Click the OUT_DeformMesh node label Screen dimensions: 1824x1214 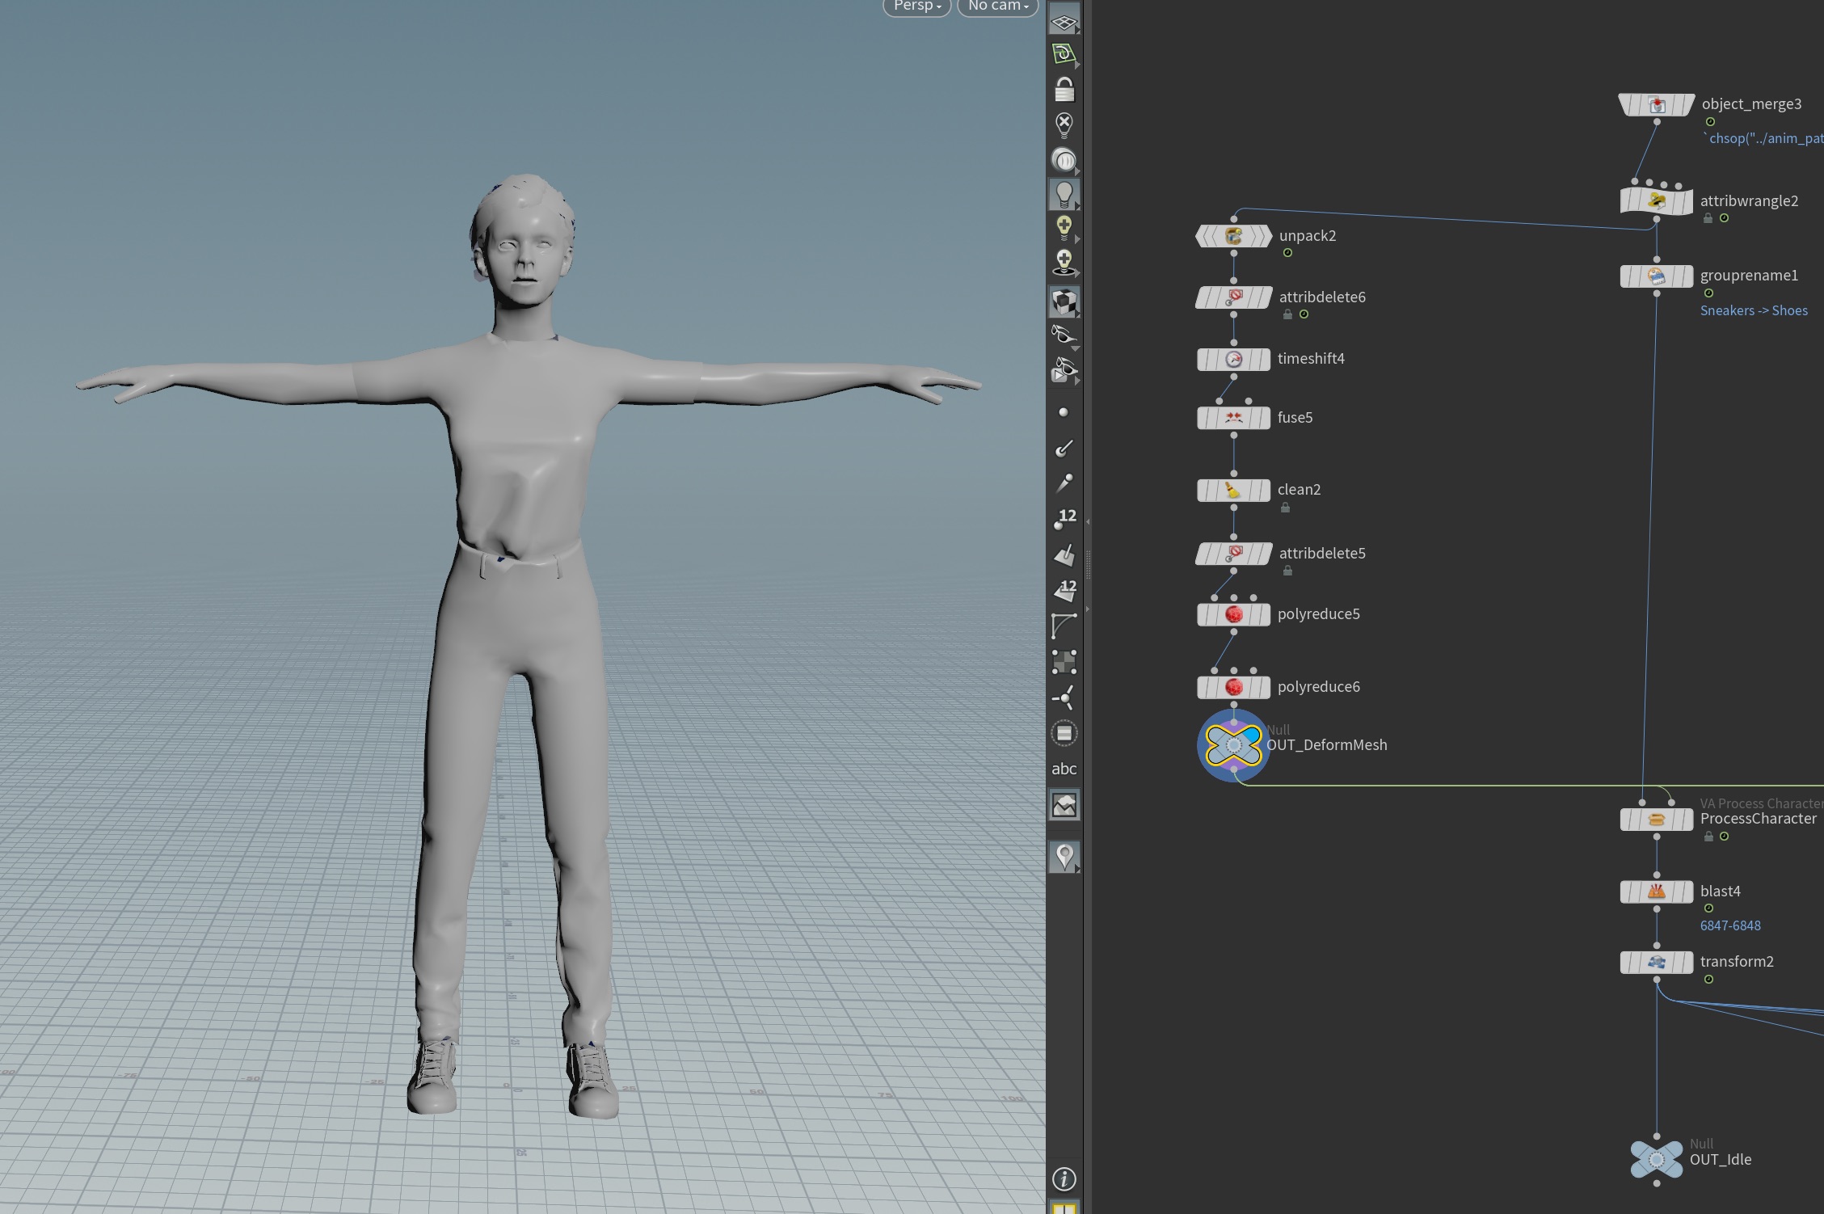click(x=1326, y=745)
